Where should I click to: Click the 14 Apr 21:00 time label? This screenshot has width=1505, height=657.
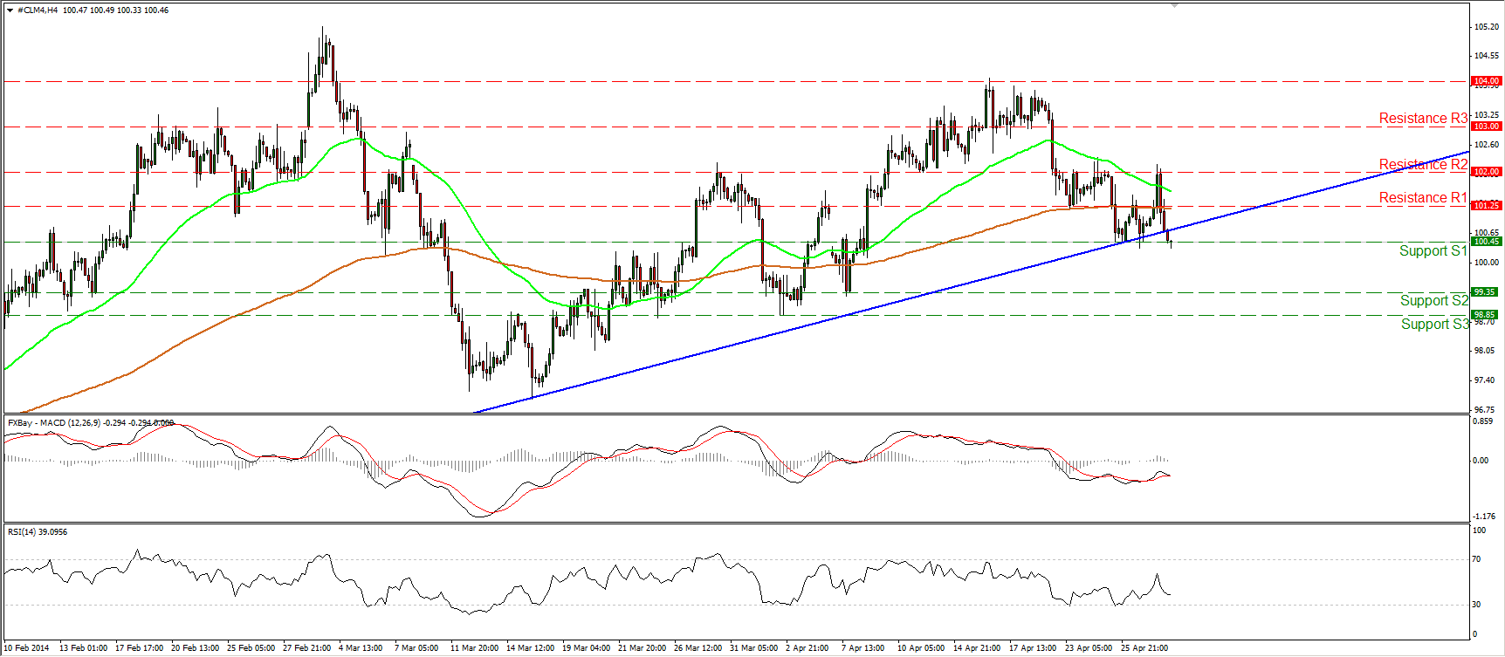977,648
